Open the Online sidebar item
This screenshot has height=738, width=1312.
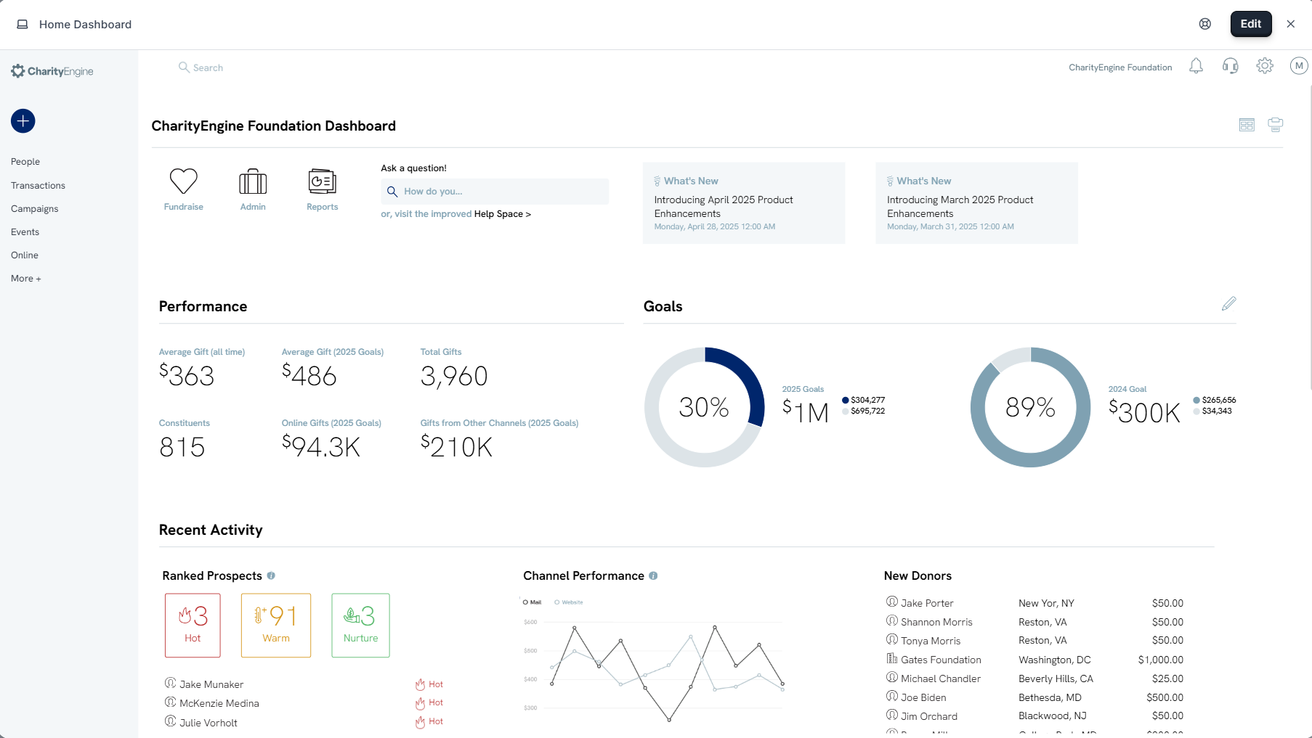pyautogui.click(x=25, y=255)
